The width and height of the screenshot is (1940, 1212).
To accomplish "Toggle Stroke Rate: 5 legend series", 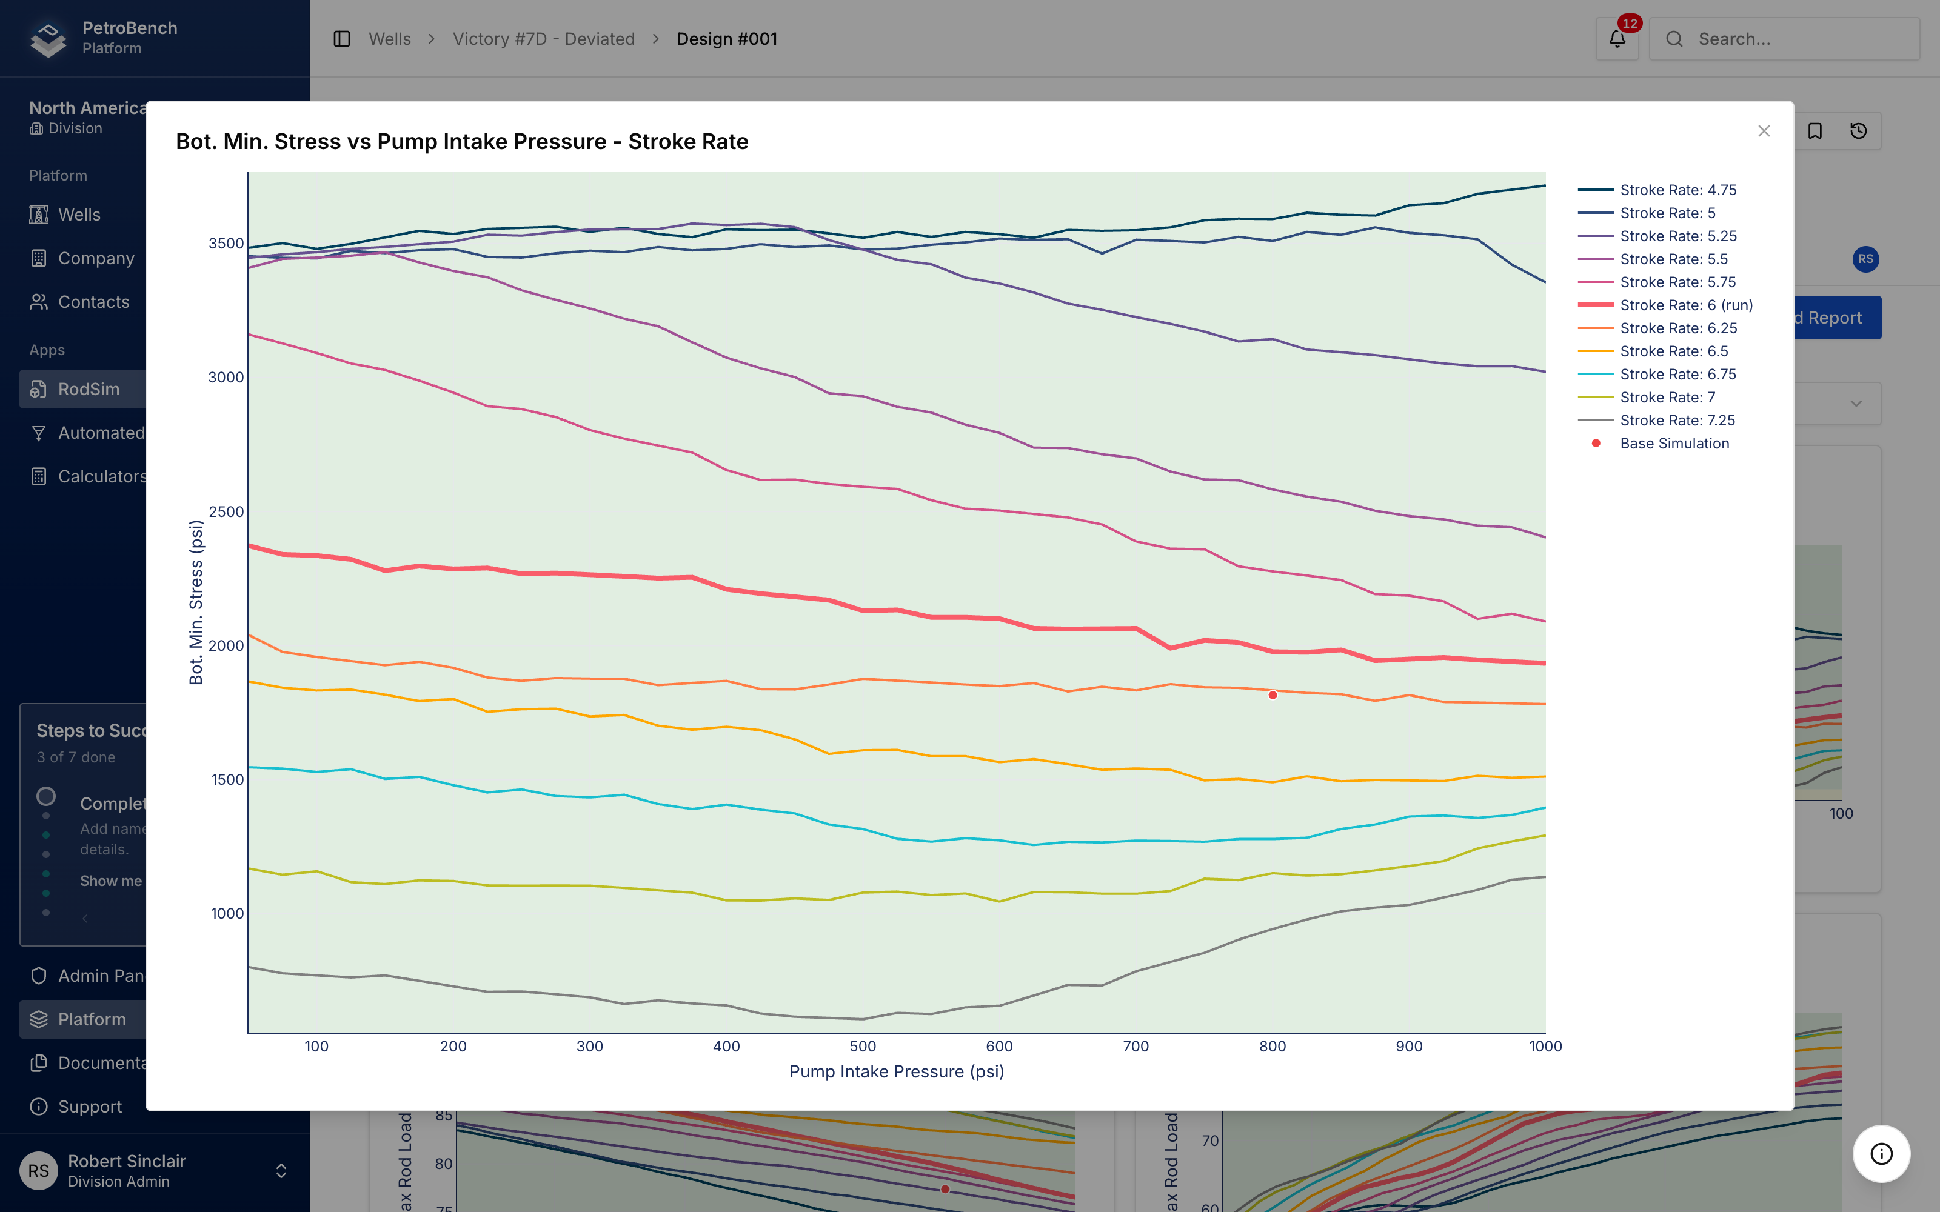I will click(1647, 213).
